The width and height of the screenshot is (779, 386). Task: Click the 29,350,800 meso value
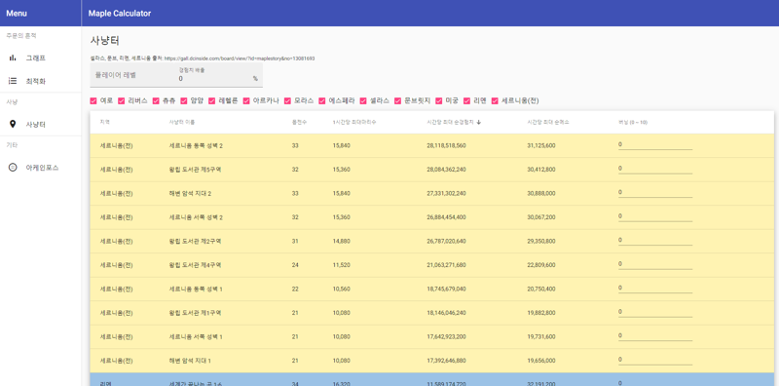541,242
